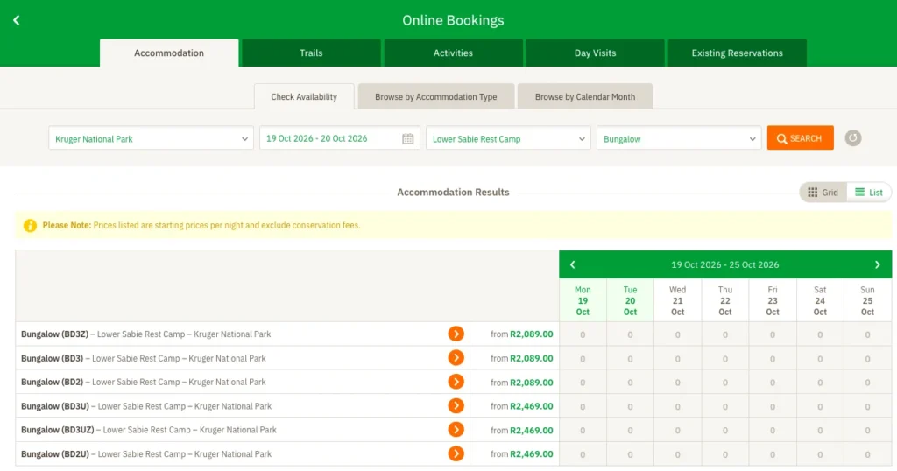The width and height of the screenshot is (897, 471).
Task: Click Bungalow (BD2) row title
Action: pyautogui.click(x=144, y=382)
